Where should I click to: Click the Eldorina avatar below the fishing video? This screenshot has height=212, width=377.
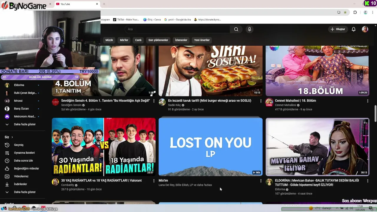[x=269, y=182]
